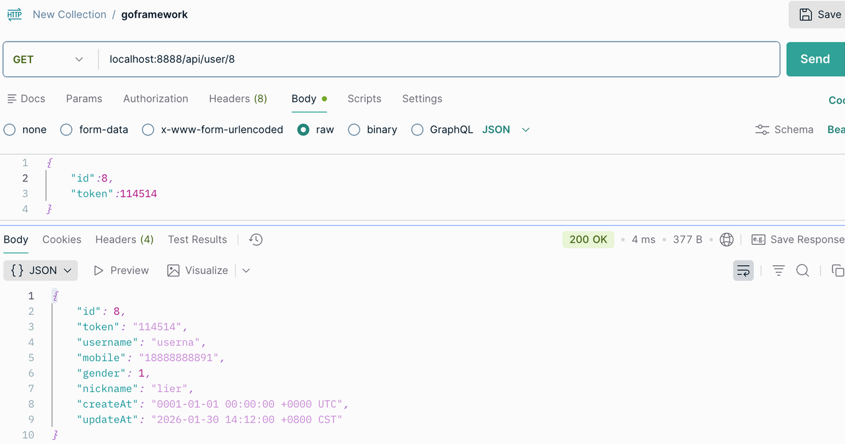Open the response Cookies tab

(62, 239)
